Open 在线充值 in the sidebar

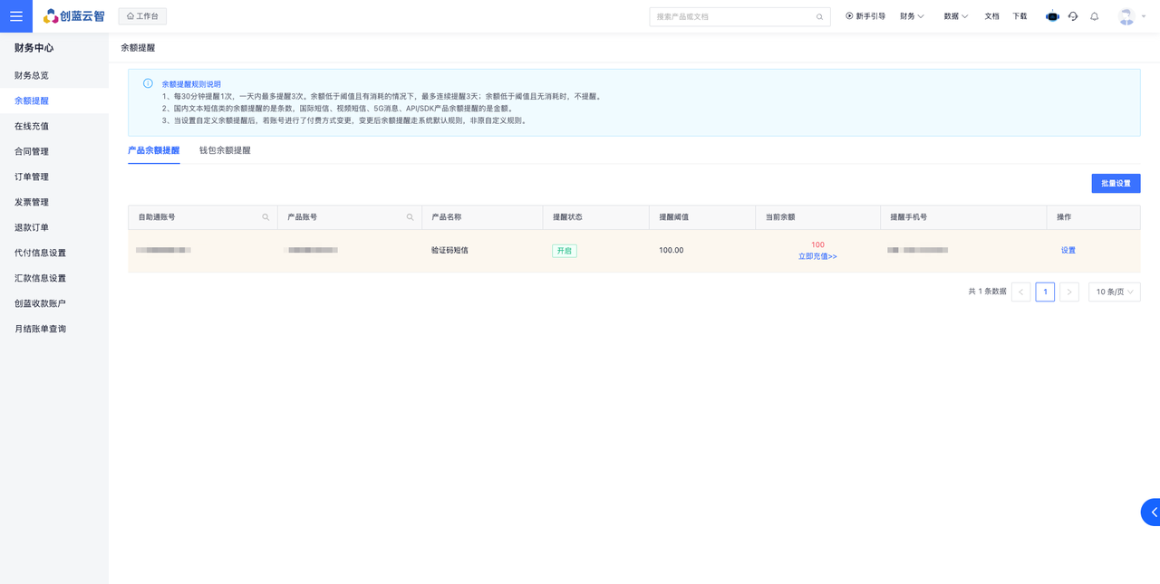(x=32, y=126)
